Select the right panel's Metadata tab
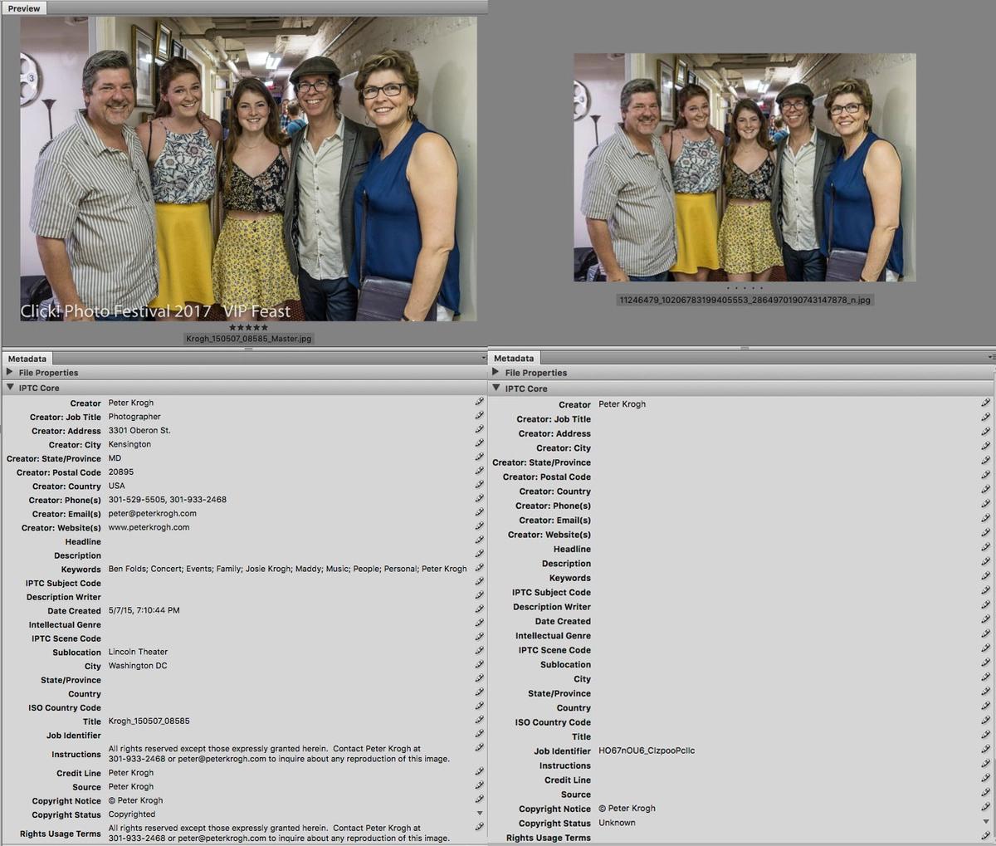Screen dimensions: 996x846 click(514, 358)
